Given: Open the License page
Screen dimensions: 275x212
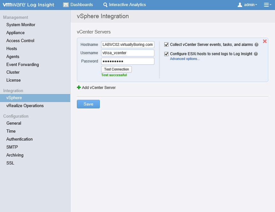Looking at the screenshot, I should point(13,80).
